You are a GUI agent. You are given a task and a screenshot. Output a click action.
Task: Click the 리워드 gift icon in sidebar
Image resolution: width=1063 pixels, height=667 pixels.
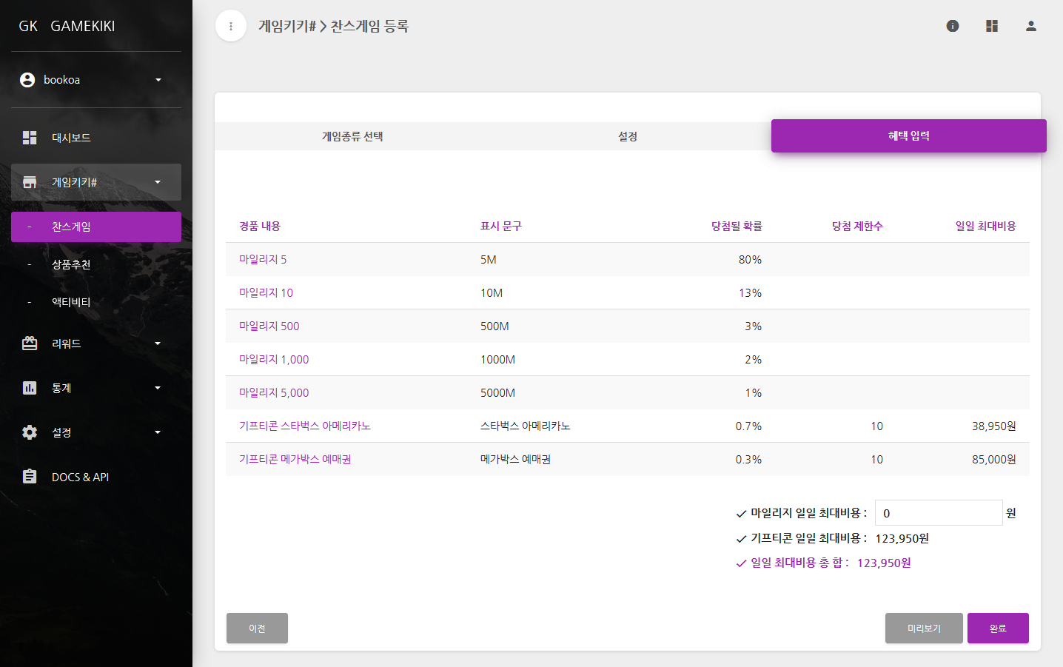(x=30, y=343)
